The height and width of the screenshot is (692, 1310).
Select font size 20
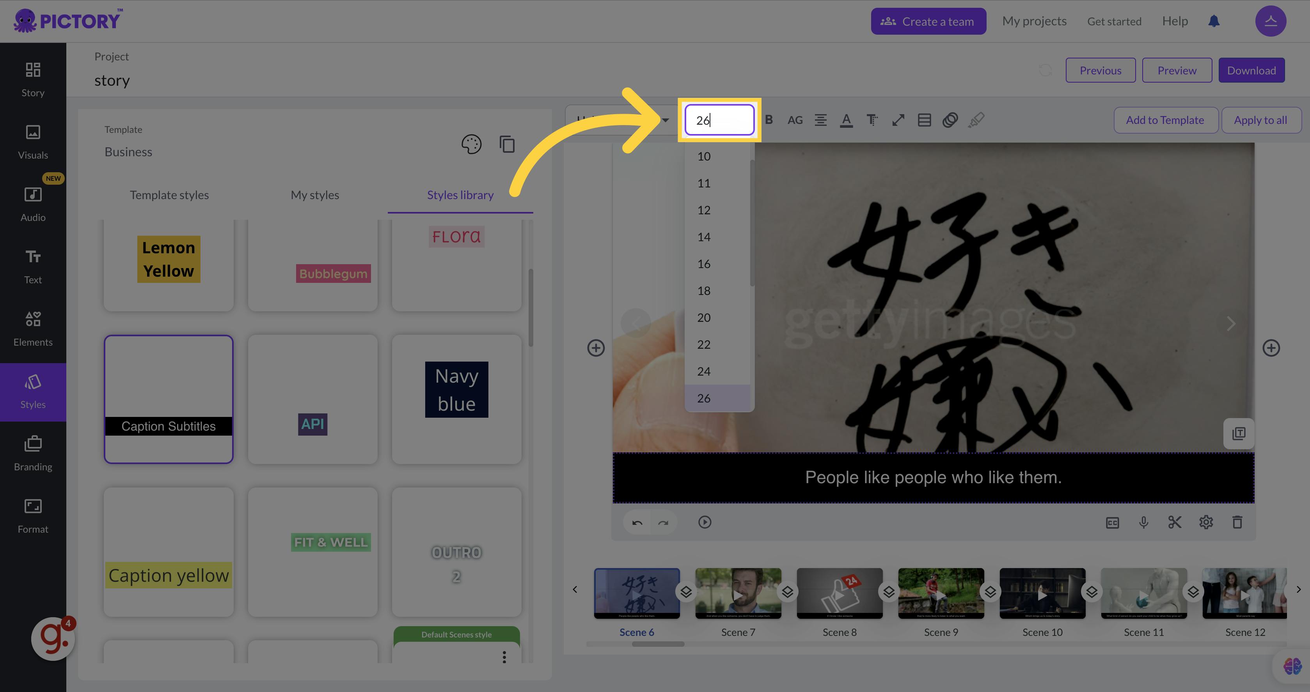pyautogui.click(x=717, y=318)
